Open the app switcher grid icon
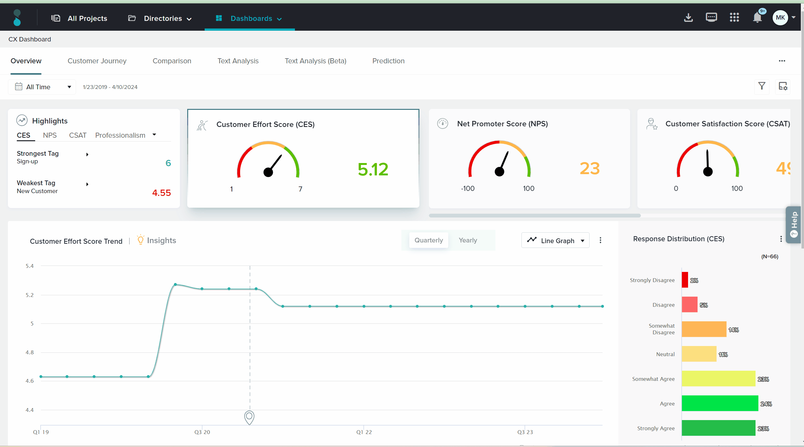 [734, 18]
